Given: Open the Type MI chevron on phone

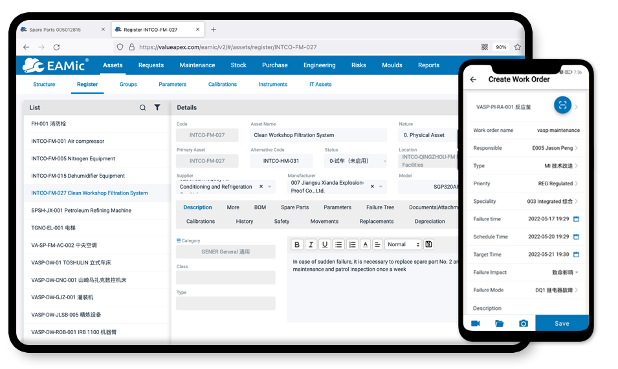Looking at the screenshot, I should click(x=577, y=166).
